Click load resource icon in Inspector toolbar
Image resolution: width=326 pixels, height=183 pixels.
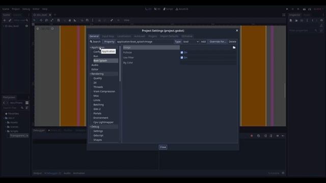296,20
